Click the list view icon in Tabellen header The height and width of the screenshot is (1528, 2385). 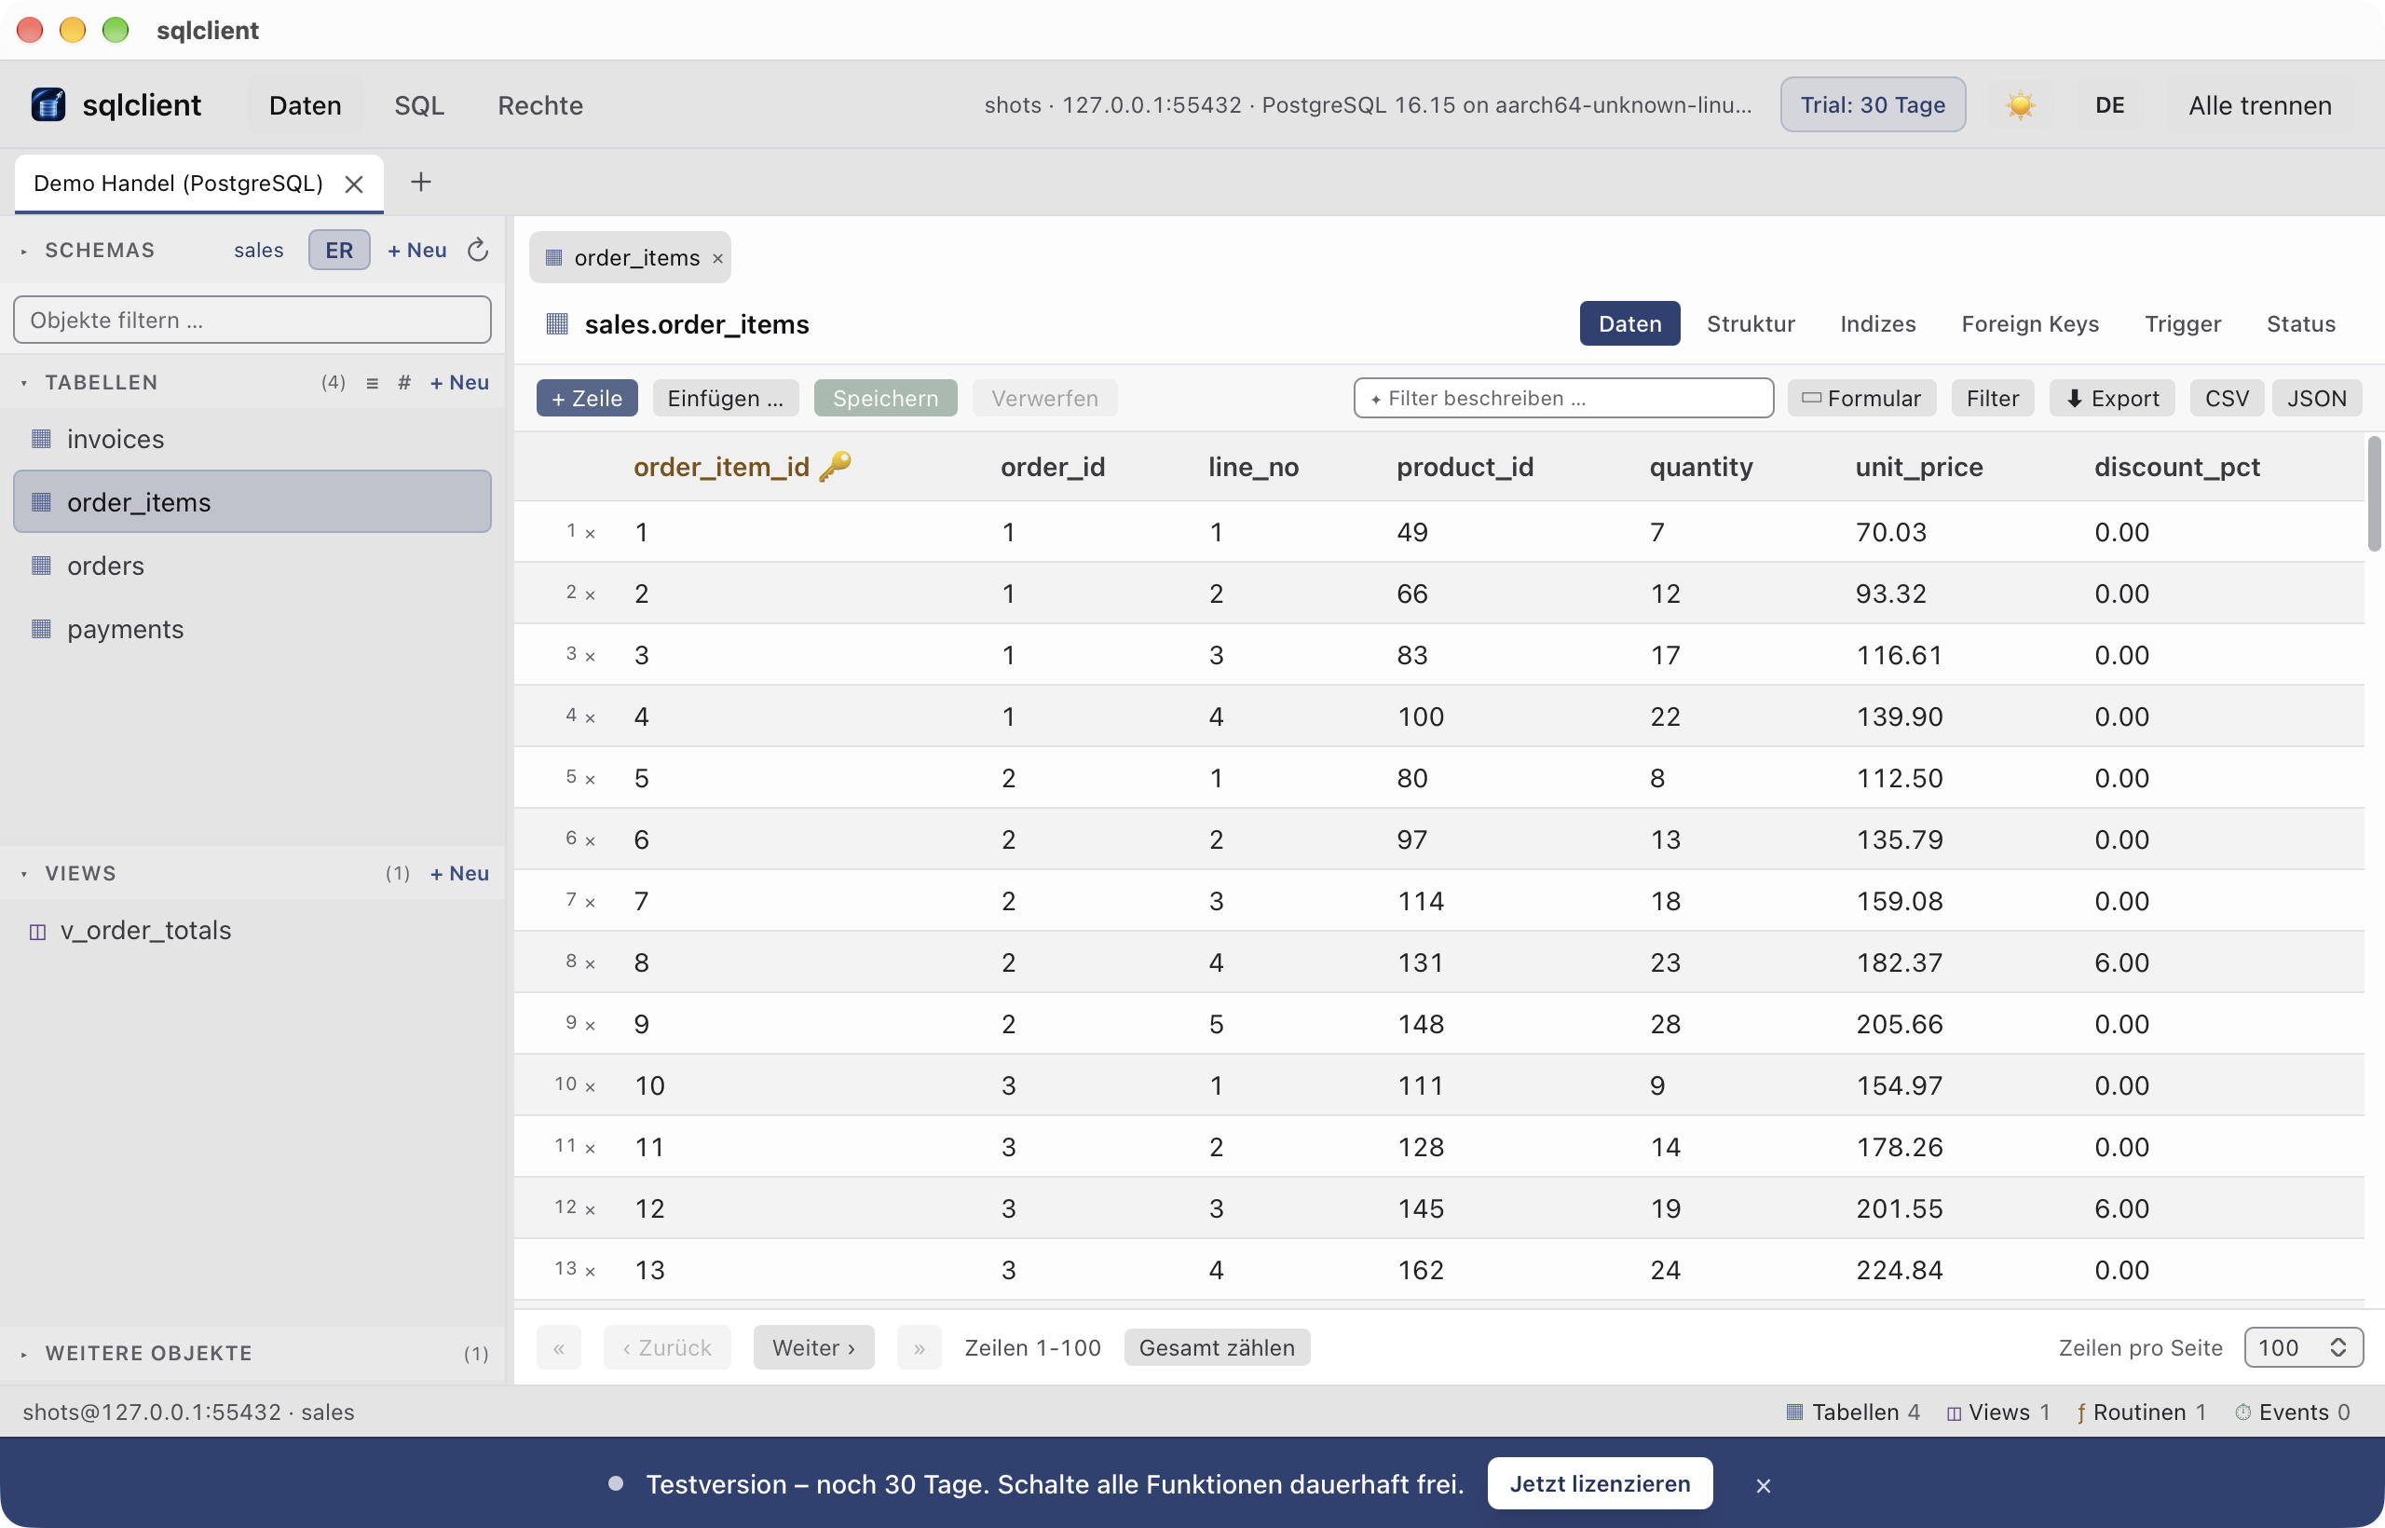pyautogui.click(x=372, y=383)
